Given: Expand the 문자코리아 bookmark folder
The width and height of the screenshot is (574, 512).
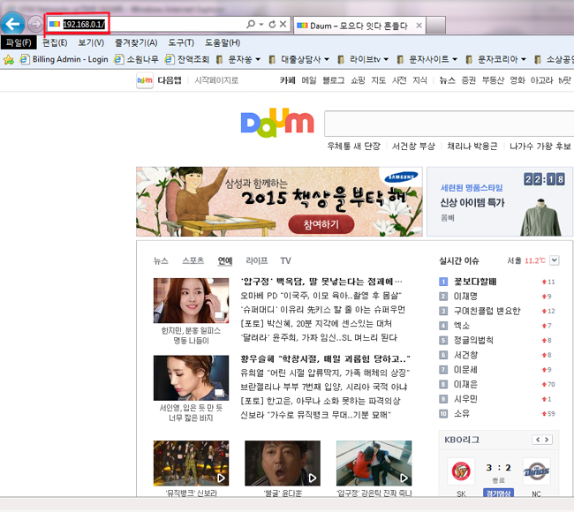Looking at the screenshot, I should (496, 59).
